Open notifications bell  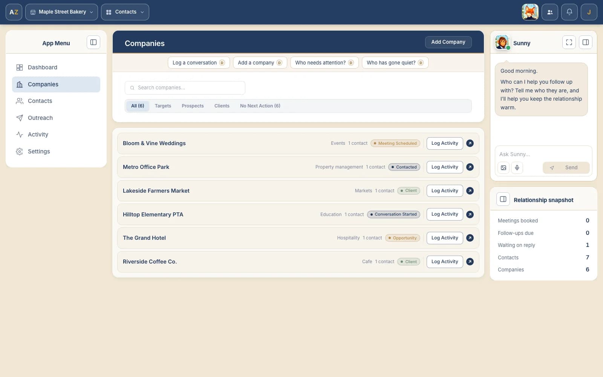click(x=569, y=12)
